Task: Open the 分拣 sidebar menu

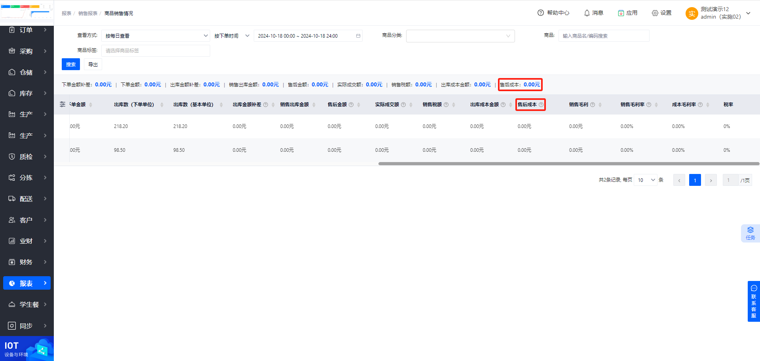Action: pyautogui.click(x=27, y=178)
